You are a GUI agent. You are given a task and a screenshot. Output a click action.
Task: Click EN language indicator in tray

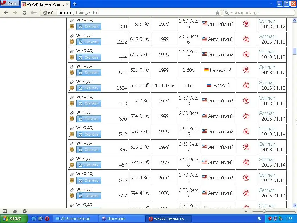[259, 219]
